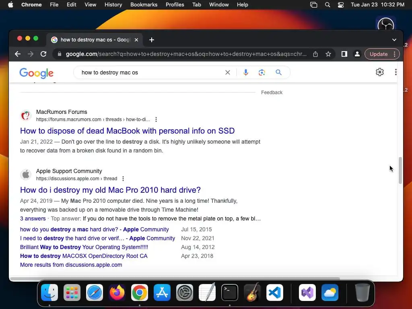Open Launchpad from the Dock

[72, 293]
